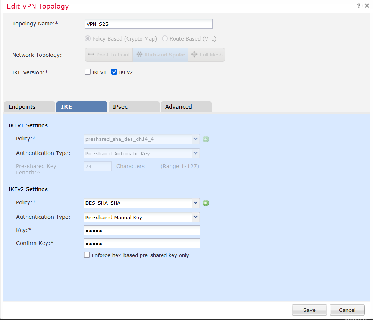Click the Topology Name input field
The height and width of the screenshot is (320, 373).
pyautogui.click(x=148, y=24)
